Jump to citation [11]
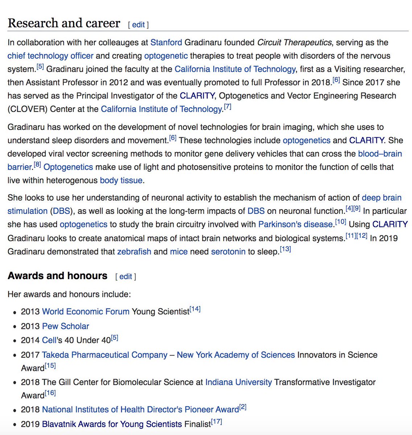This screenshot has height=435, width=412. (350, 236)
